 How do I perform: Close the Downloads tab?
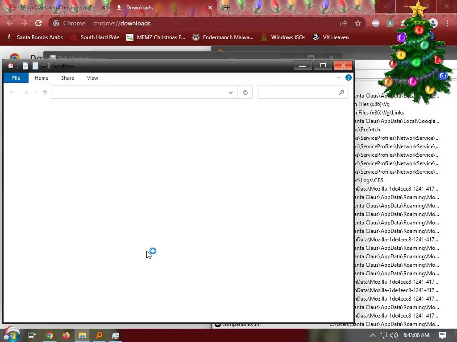pos(210,8)
